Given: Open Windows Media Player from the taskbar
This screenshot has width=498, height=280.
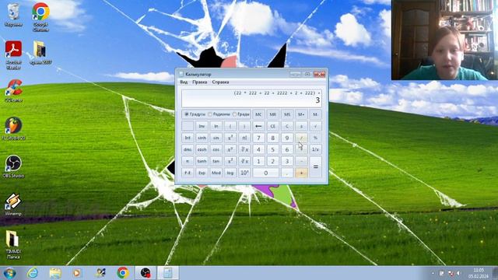Looking at the screenshot, I should [x=76, y=273].
